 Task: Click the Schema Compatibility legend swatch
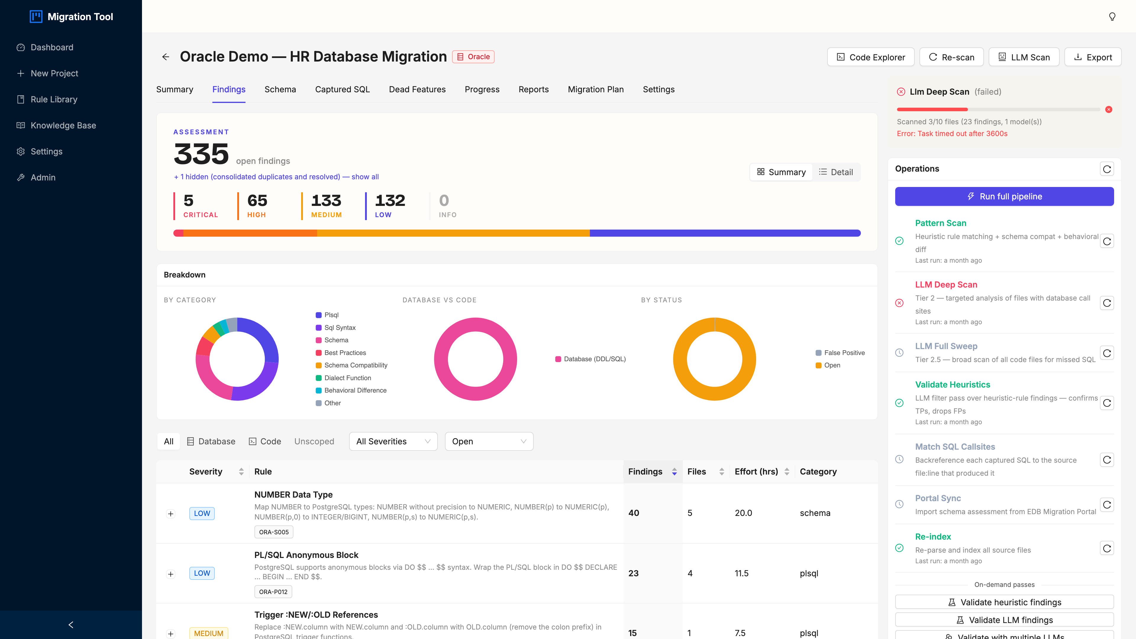(x=318, y=365)
